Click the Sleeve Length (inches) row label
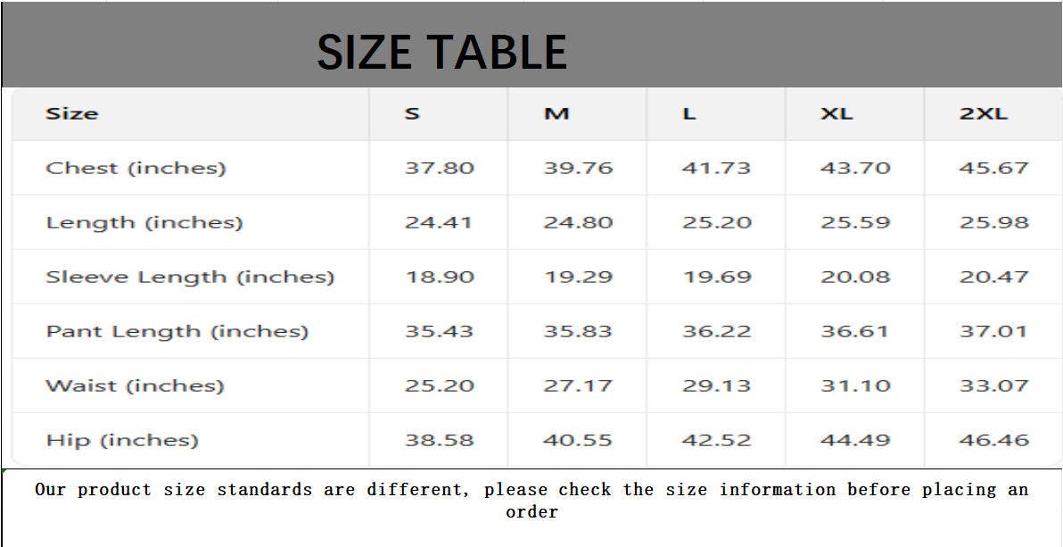 190,277
